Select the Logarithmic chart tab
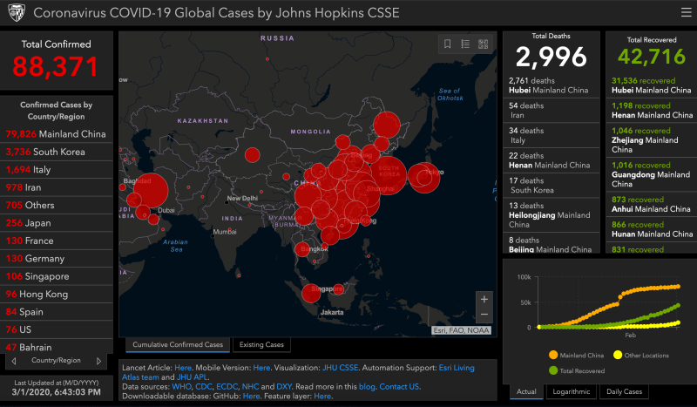 (x=572, y=391)
